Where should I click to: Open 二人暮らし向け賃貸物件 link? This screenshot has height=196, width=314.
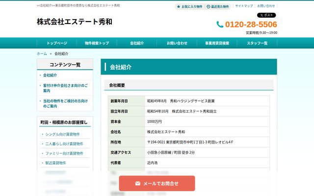pos(64,144)
